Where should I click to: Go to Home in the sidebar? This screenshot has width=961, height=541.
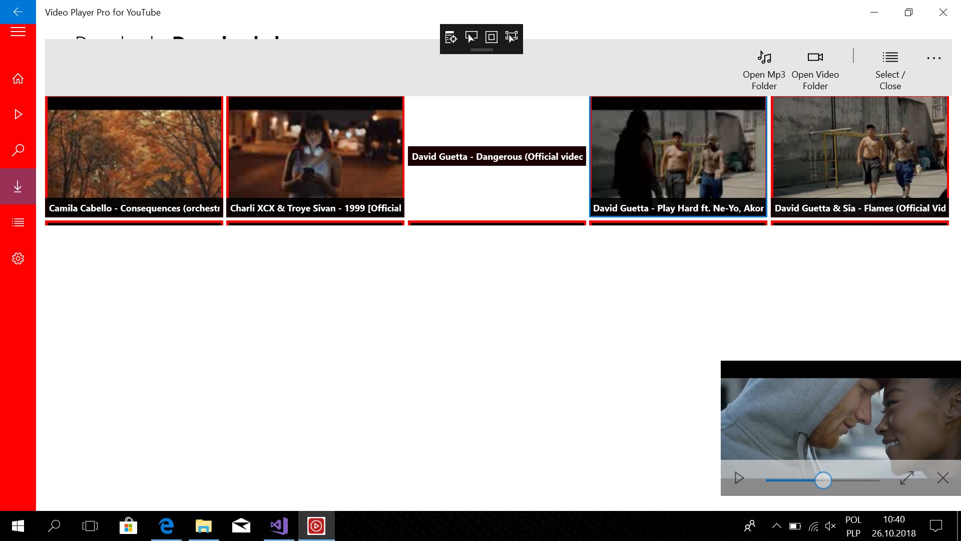coord(18,79)
